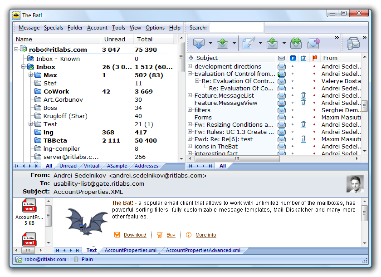The height and width of the screenshot is (277, 381).
Task: Open the dropdown arrow beside Get New Mail
Action: 210,44
